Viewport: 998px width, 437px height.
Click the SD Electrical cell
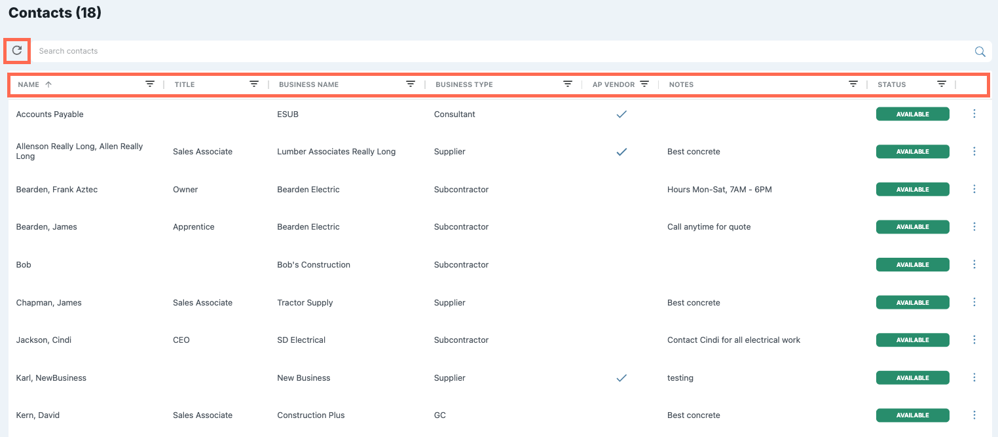pos(301,340)
